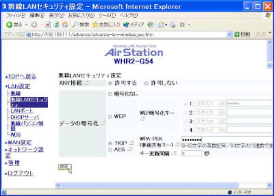
Task: Open the LANポート sidebar link
Action: 22,111
